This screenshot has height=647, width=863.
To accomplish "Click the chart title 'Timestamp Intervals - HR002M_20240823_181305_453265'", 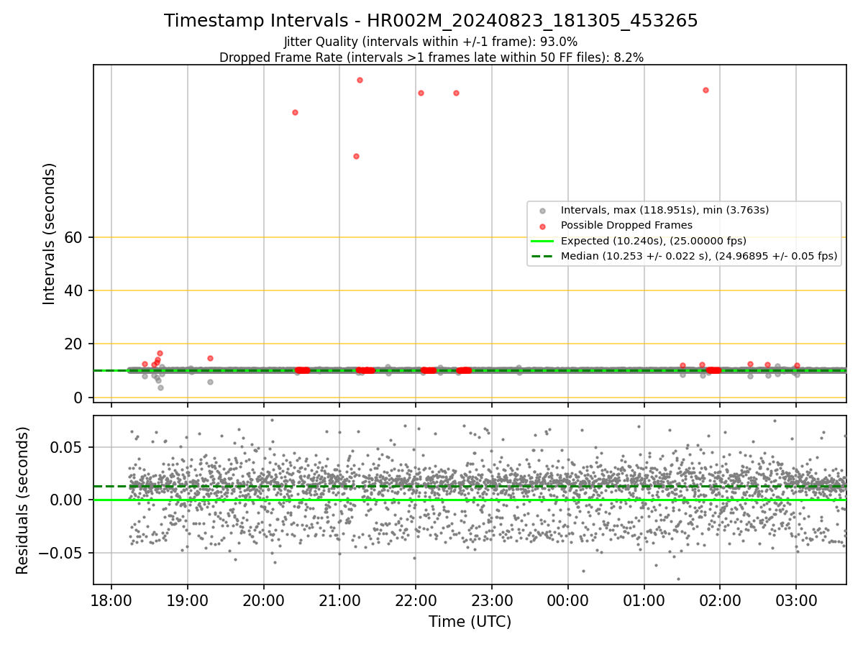I will point(431,21).
